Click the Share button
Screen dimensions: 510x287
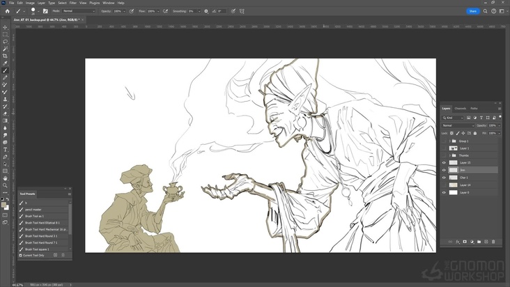pyautogui.click(x=473, y=11)
